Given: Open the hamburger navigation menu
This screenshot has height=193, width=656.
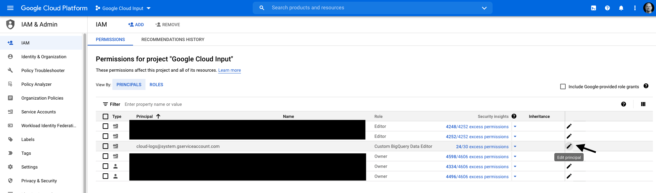Looking at the screenshot, I should [10, 8].
